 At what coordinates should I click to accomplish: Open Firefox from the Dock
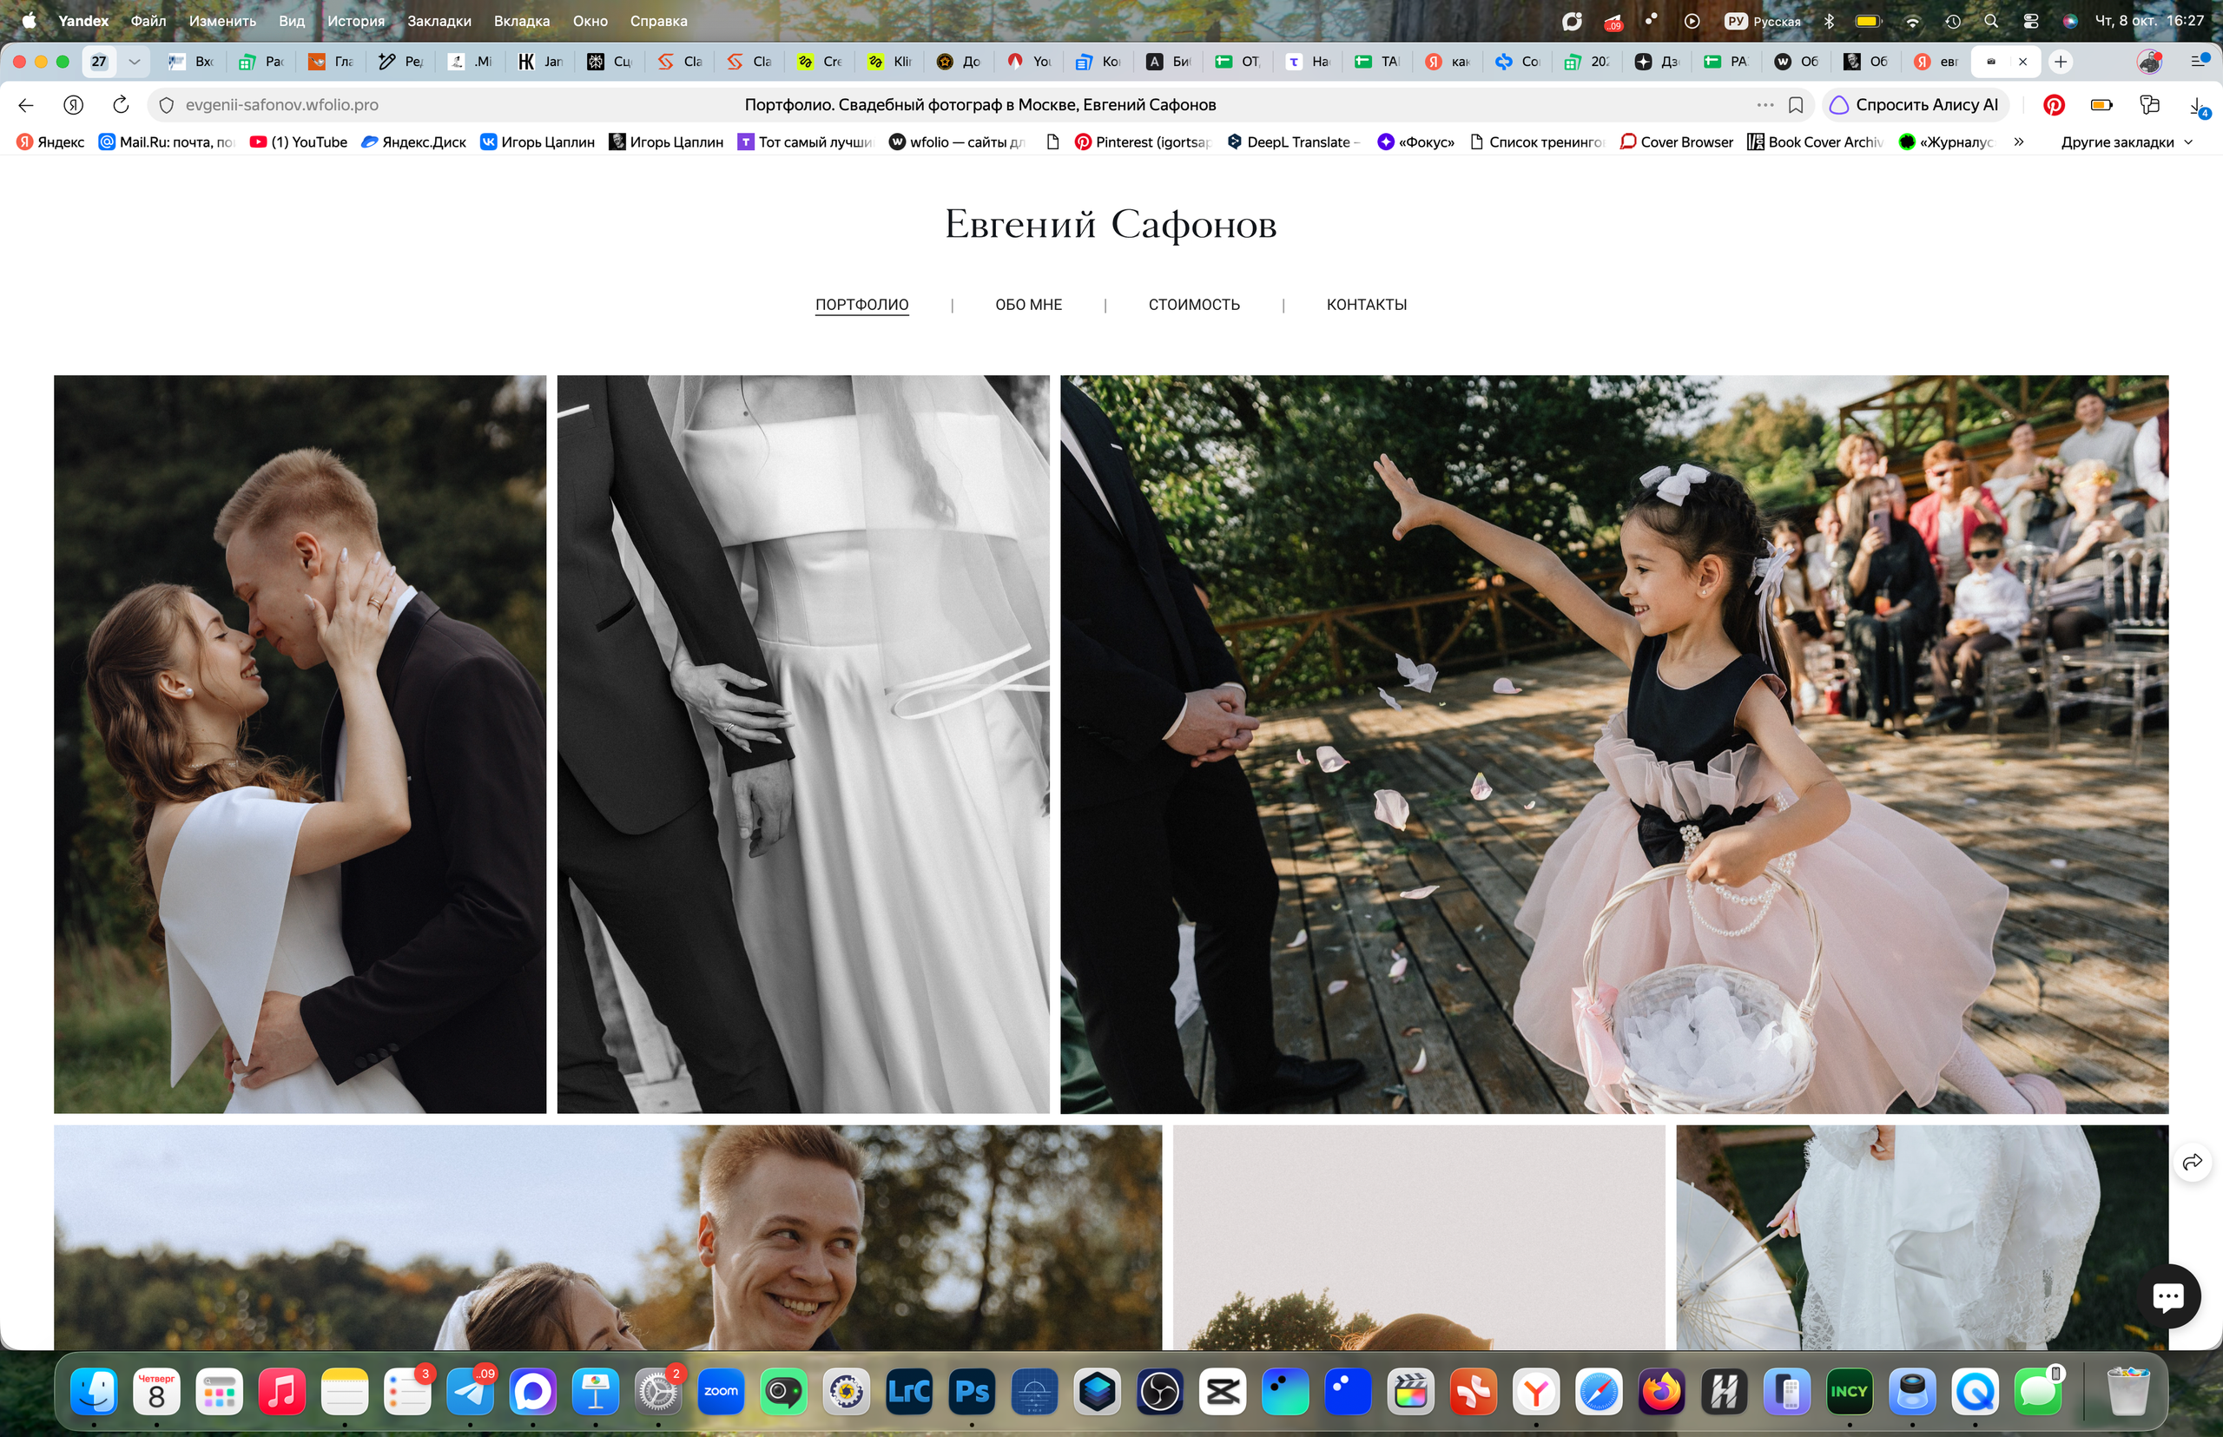(1661, 1392)
